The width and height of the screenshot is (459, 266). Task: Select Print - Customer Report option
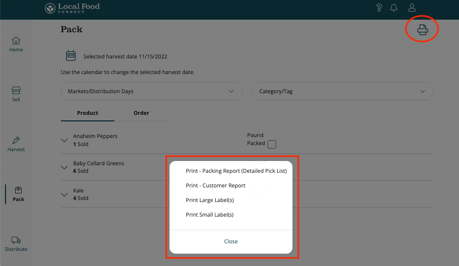click(x=216, y=185)
